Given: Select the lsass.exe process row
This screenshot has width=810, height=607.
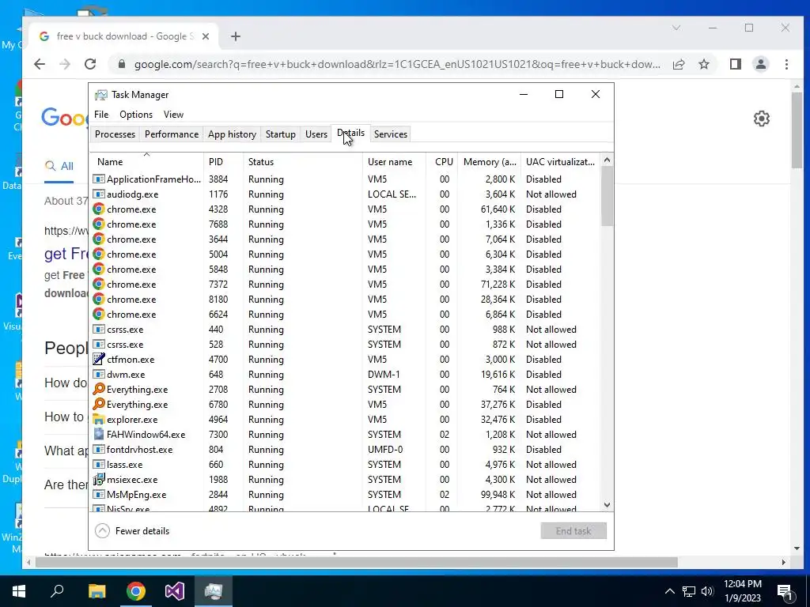Looking at the screenshot, I should 346,465.
